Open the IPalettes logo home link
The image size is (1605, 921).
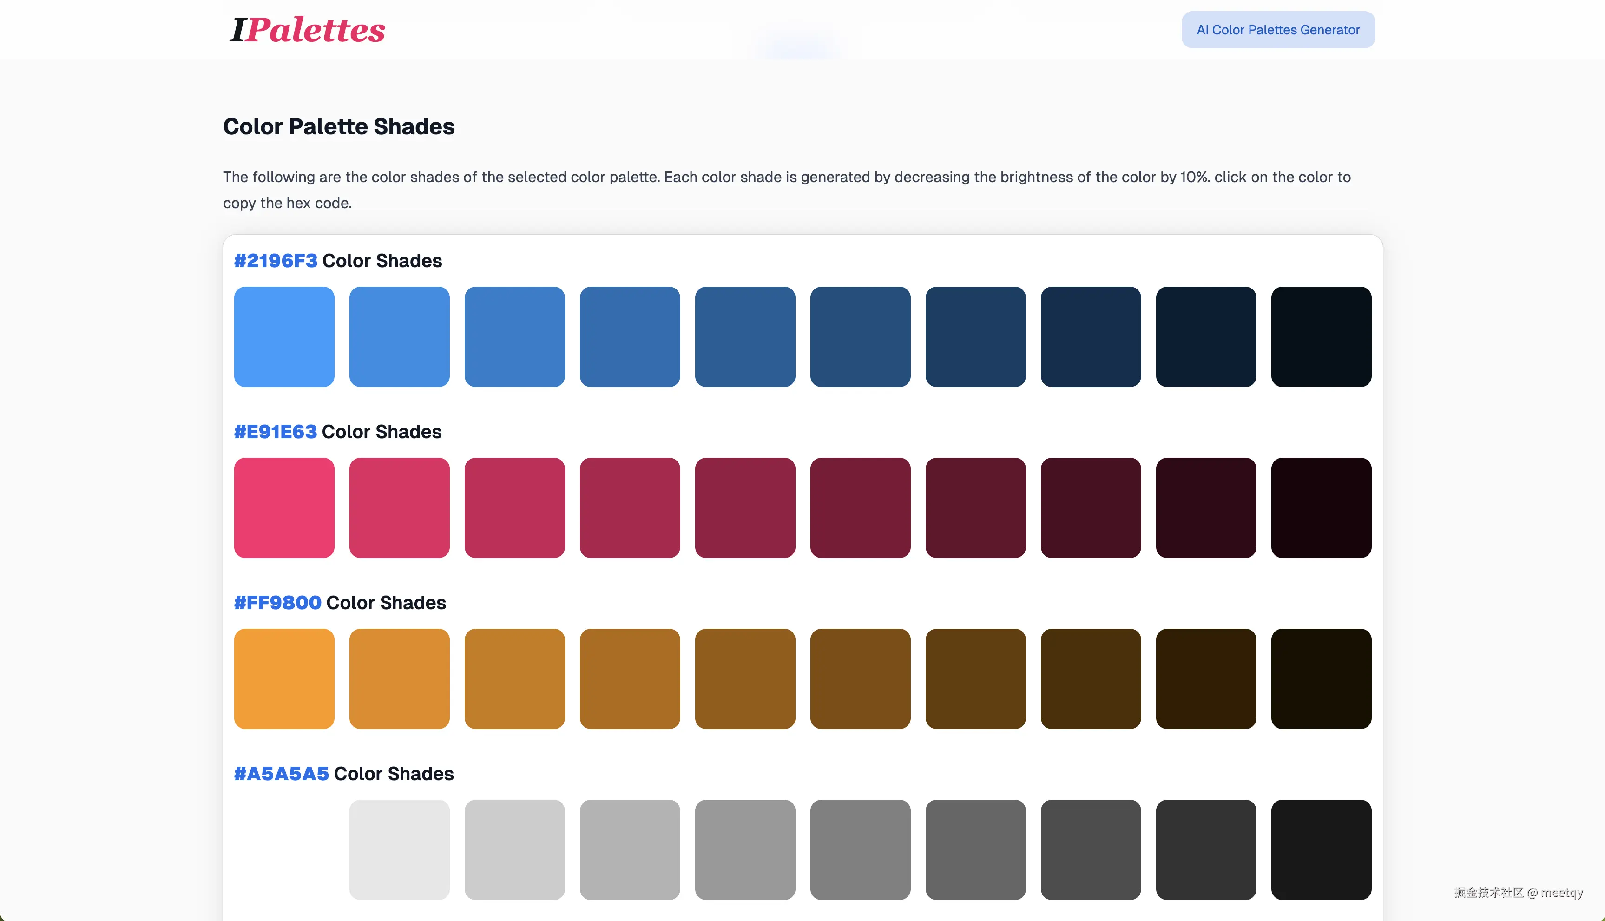coord(307,30)
